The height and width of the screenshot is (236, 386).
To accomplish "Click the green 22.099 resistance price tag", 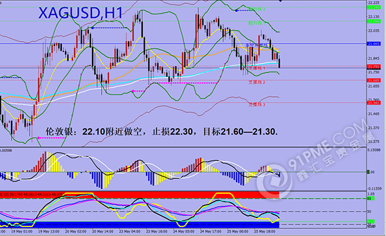I will [x=374, y=22].
